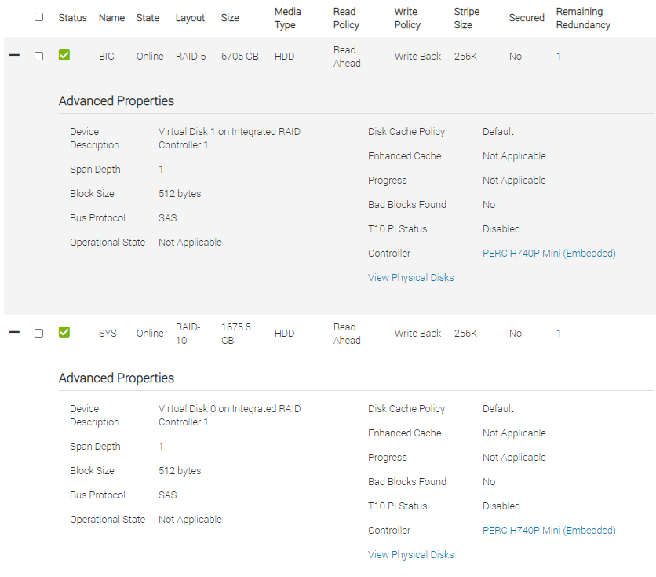Collapse the BIG virtual disk row

coord(14,56)
